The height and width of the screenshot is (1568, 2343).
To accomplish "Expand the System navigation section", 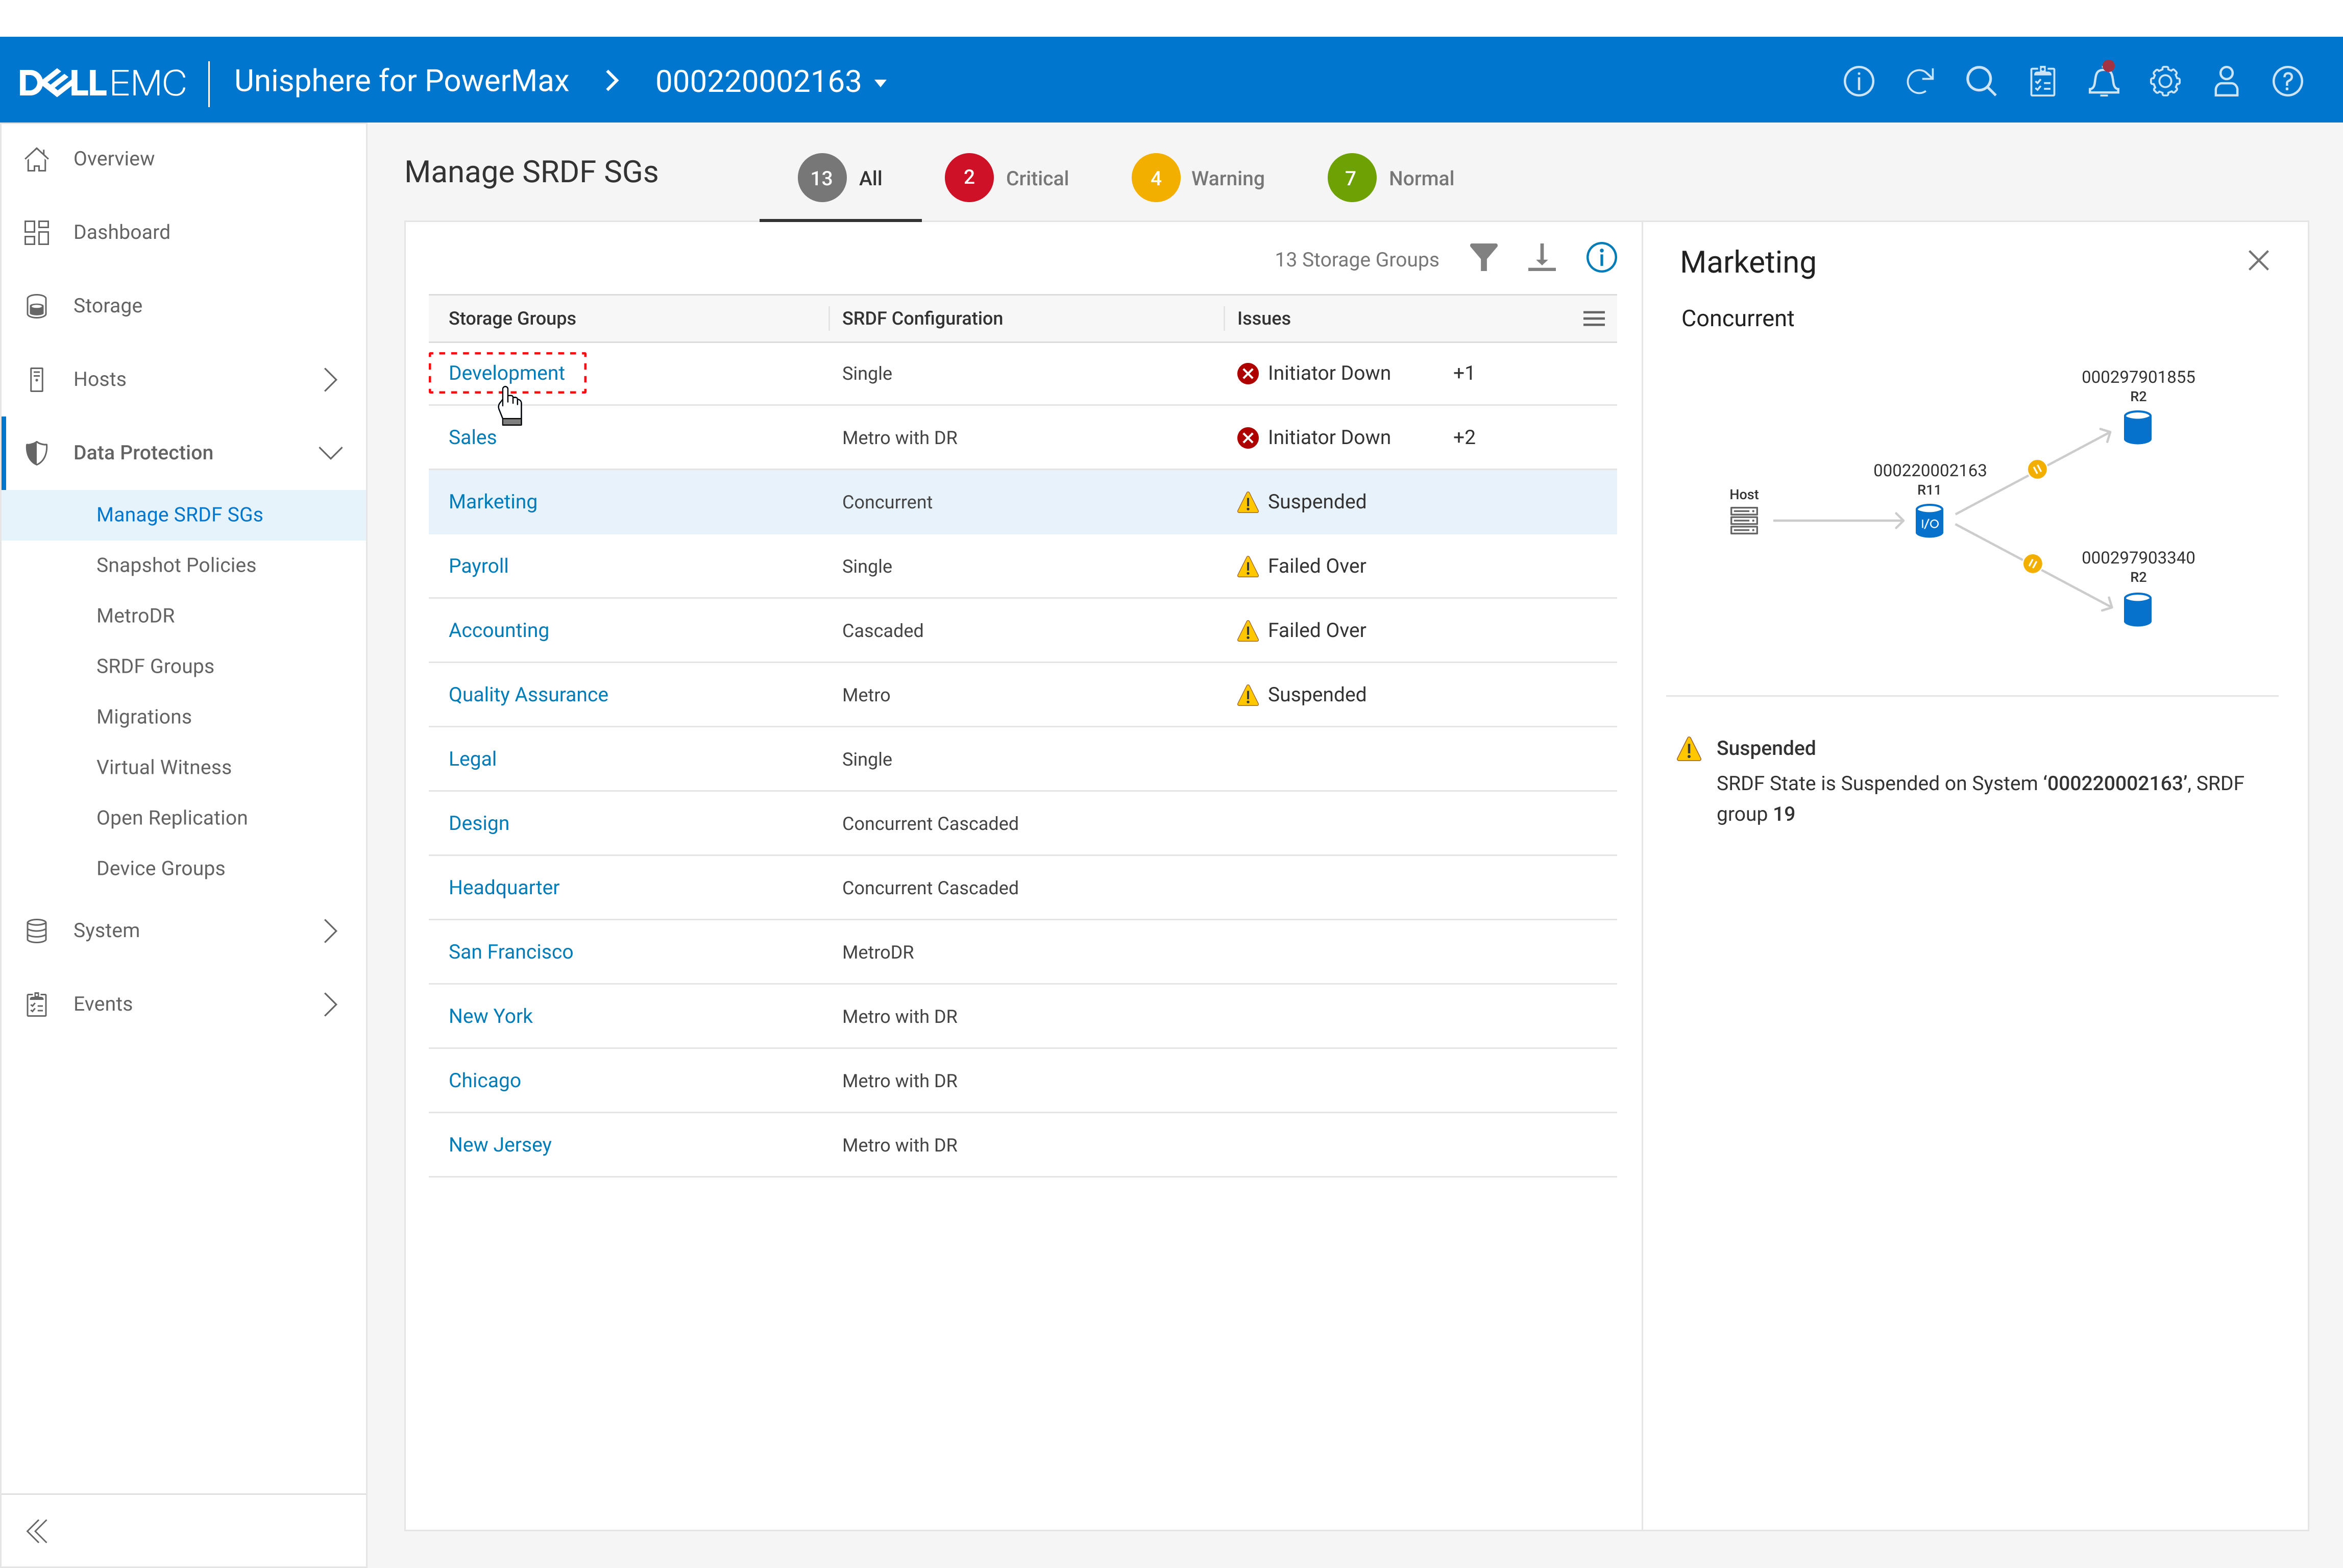I will click(330, 930).
